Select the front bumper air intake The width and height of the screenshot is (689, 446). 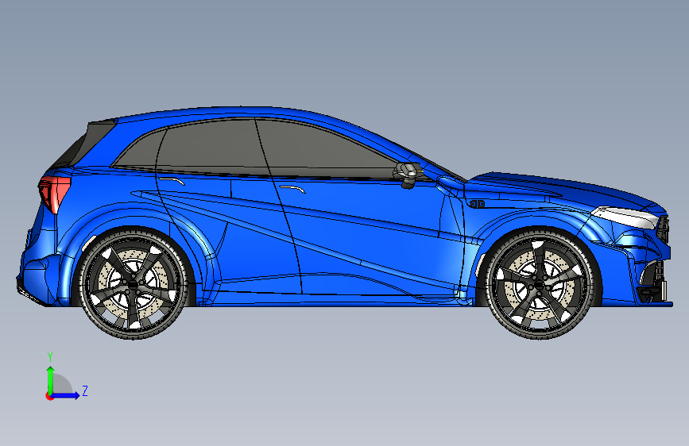click(652, 281)
